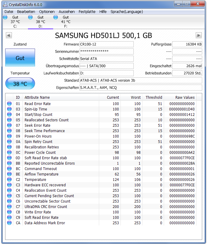Select drive D: at 38 °C
207x245 pixels.
pyautogui.click(x=40, y=22)
